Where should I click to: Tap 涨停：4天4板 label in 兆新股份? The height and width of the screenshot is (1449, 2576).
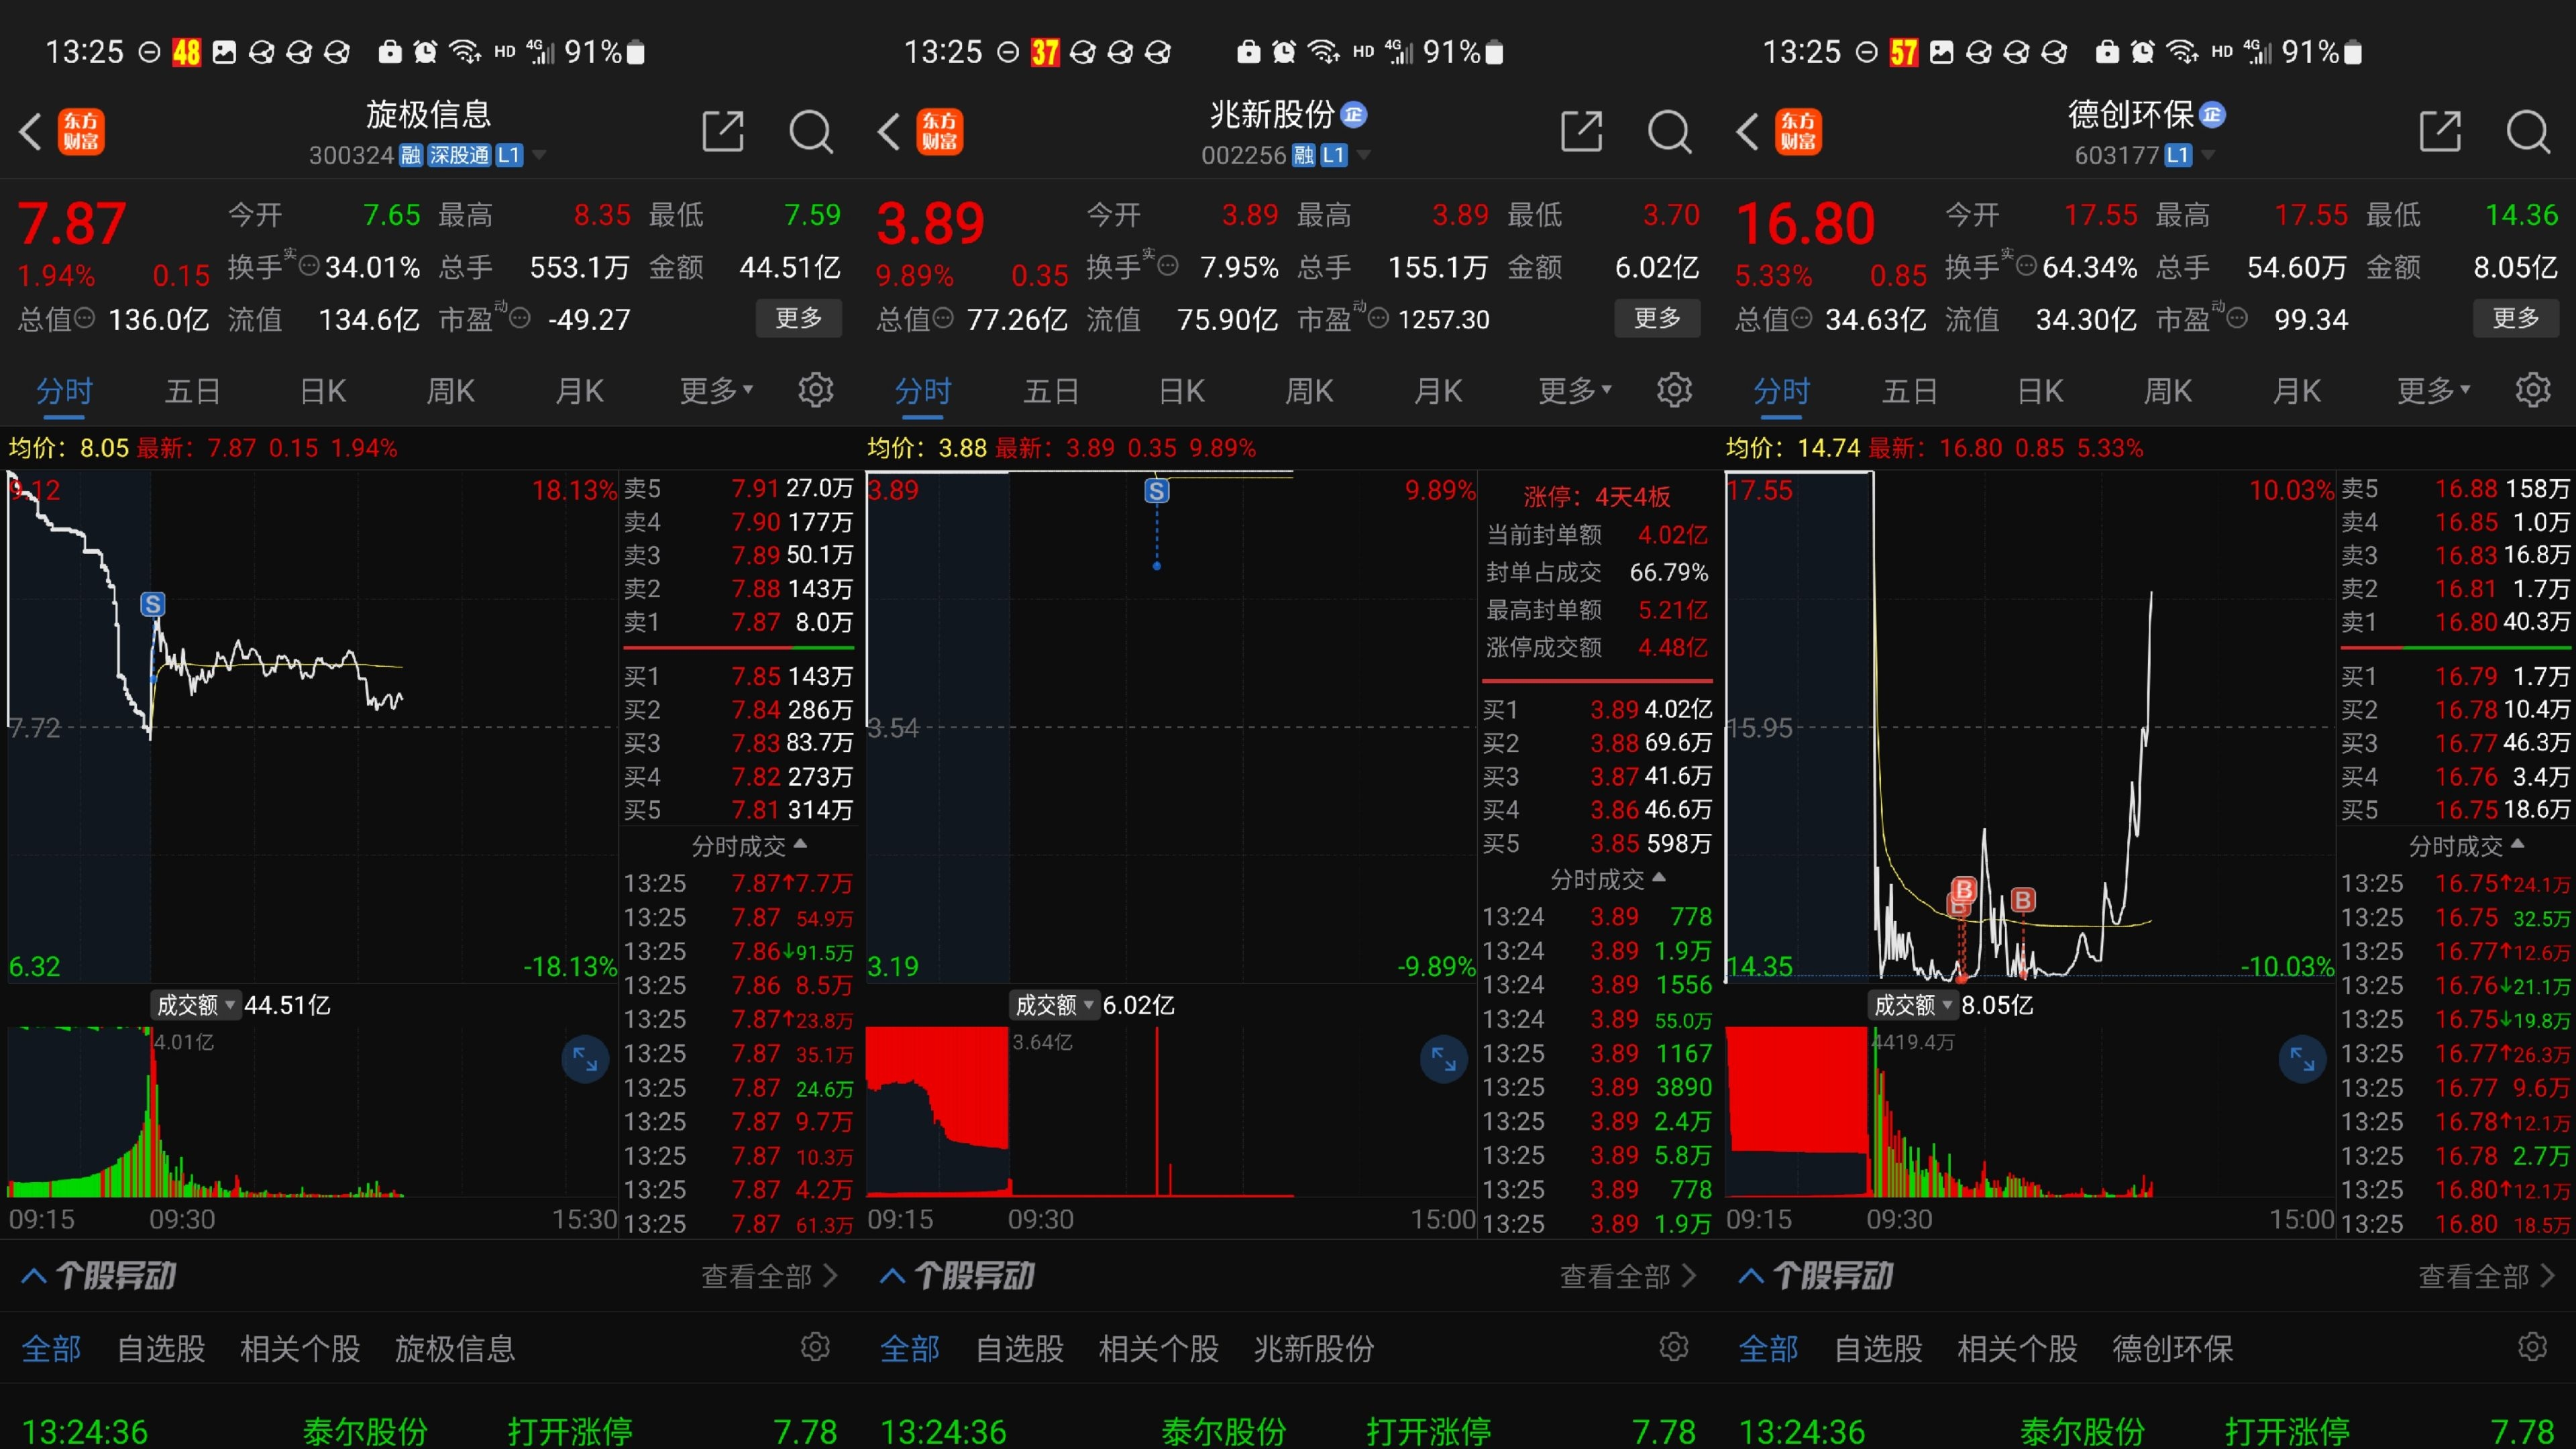point(1596,497)
